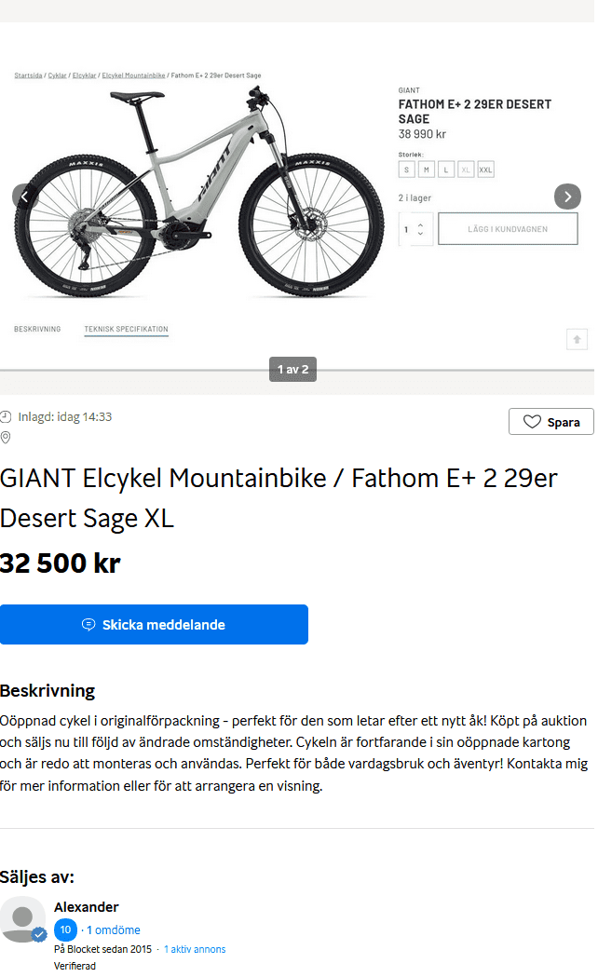
Task: Go to the previous listing image
Action: click(x=25, y=197)
